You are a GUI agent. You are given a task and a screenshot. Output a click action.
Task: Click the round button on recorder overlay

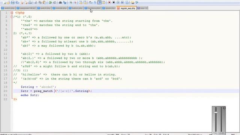click(224, 108)
